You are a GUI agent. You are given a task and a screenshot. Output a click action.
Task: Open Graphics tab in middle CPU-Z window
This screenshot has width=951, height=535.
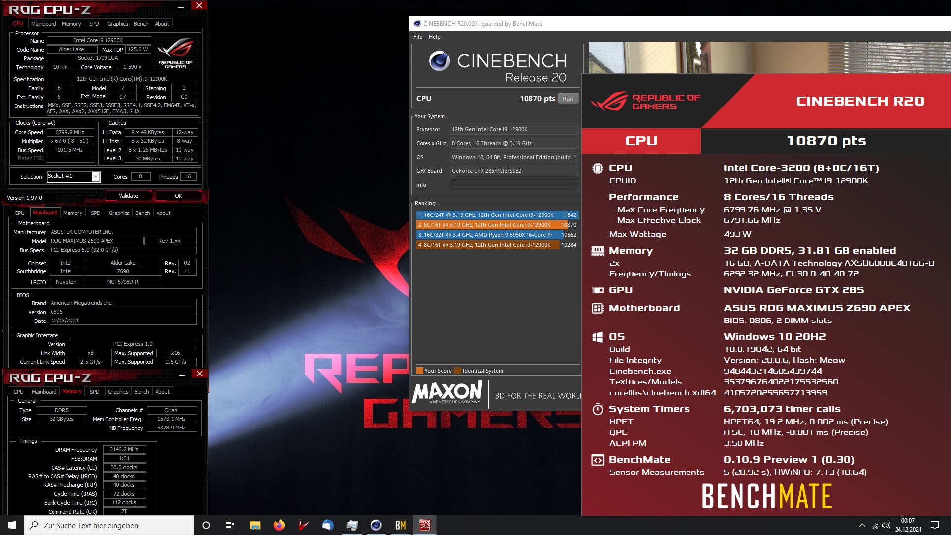coord(119,213)
